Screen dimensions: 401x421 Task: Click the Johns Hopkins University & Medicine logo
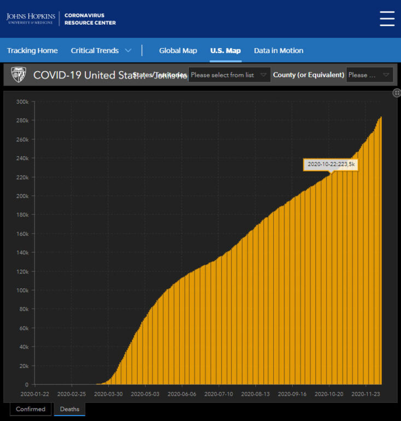click(31, 19)
